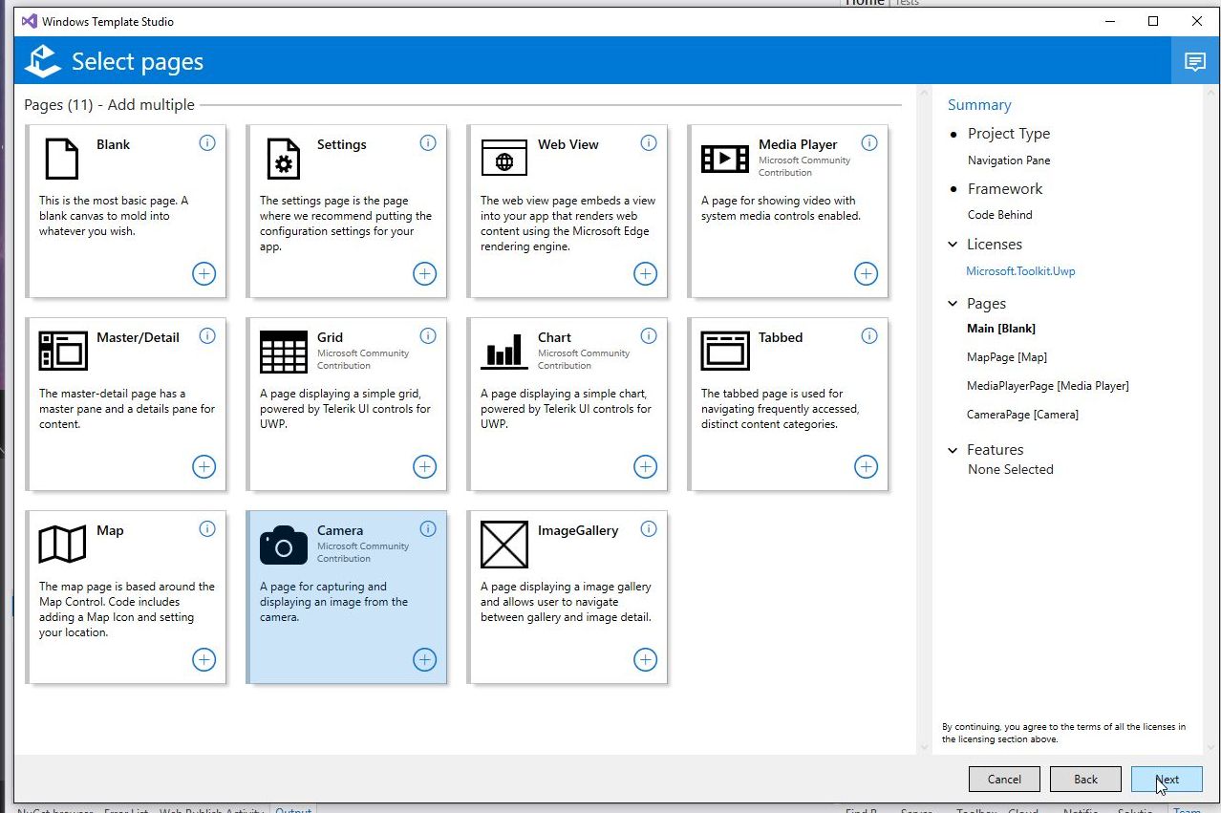Go Back to the previous wizard step
The height and width of the screenshot is (813, 1221).
1085,780
